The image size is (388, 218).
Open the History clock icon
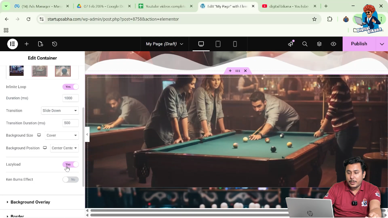point(55,44)
